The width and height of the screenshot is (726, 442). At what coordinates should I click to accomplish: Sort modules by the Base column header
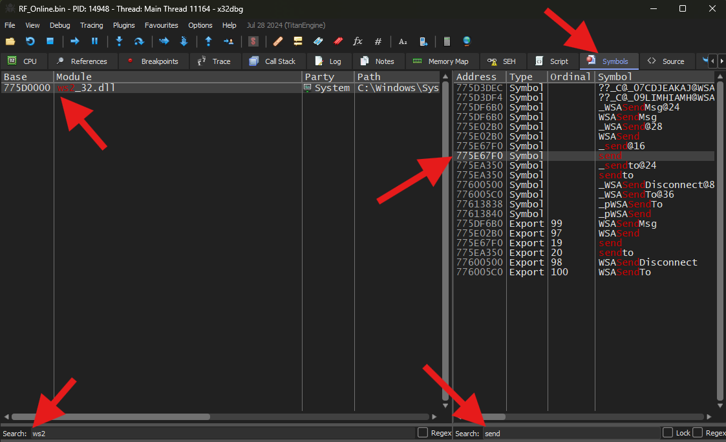point(27,77)
